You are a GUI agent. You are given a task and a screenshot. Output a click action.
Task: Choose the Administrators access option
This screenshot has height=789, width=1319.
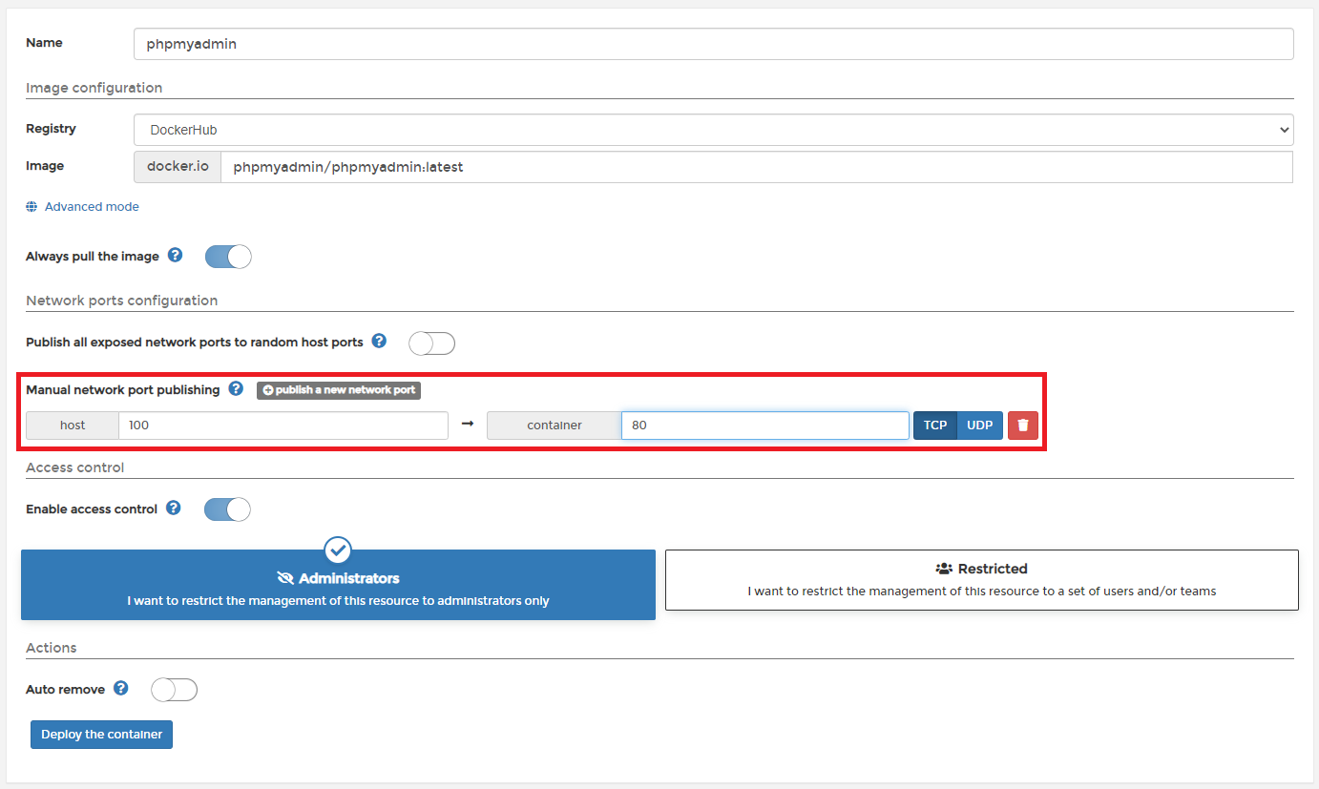338,588
